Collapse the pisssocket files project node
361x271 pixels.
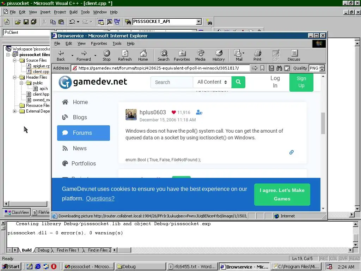click(x=8, y=55)
